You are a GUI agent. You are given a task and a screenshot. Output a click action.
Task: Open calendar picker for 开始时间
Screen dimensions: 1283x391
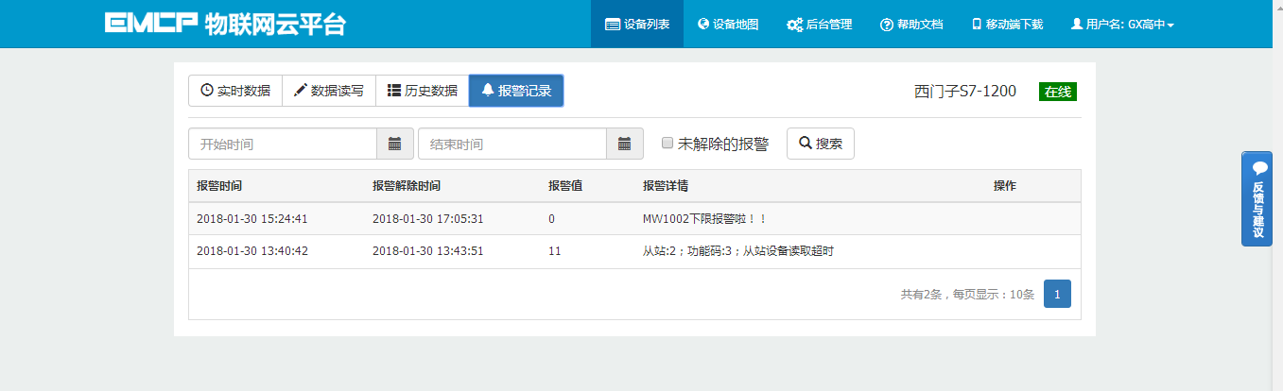395,144
